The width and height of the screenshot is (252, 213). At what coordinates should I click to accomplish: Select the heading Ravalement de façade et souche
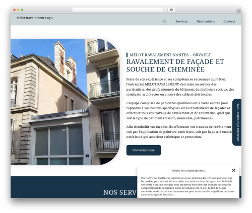(175, 65)
